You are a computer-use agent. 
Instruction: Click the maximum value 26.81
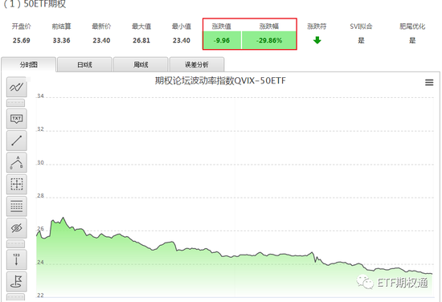coord(141,40)
